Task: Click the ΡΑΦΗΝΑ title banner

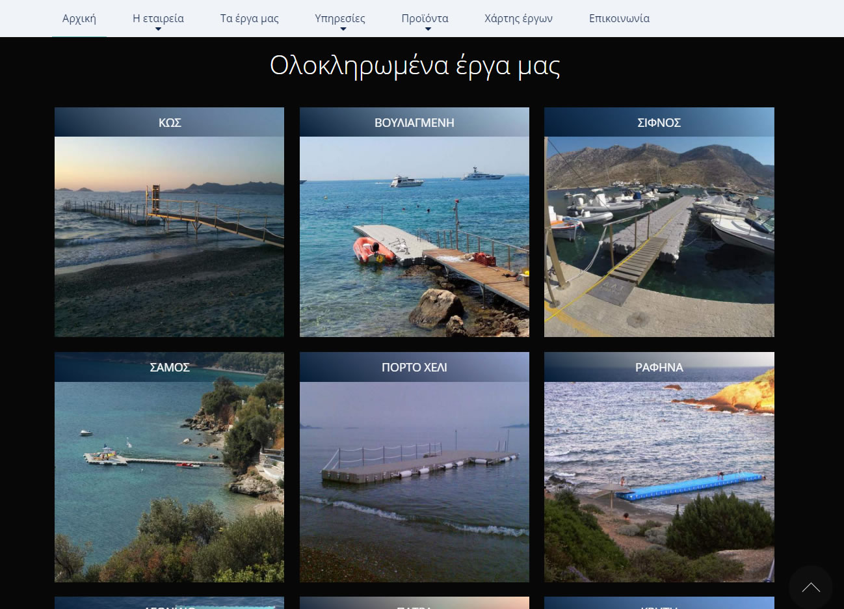Action: click(659, 367)
